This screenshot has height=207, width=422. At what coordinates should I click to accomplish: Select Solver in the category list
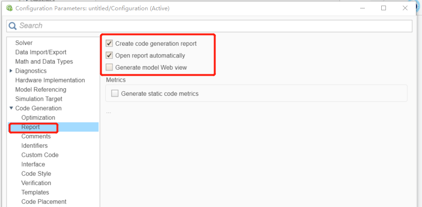coord(24,43)
